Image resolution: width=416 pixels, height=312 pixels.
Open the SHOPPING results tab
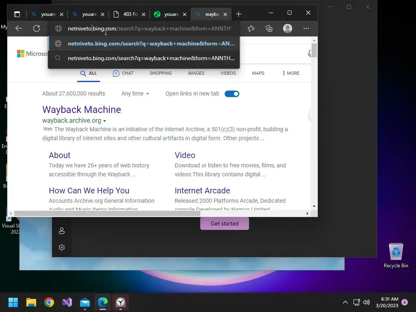[x=160, y=73]
